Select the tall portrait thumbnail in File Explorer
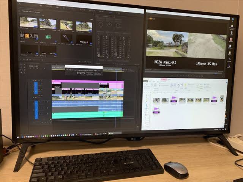Image resolution: width=243 pixels, height=182 pixels. click(x=222, y=99)
